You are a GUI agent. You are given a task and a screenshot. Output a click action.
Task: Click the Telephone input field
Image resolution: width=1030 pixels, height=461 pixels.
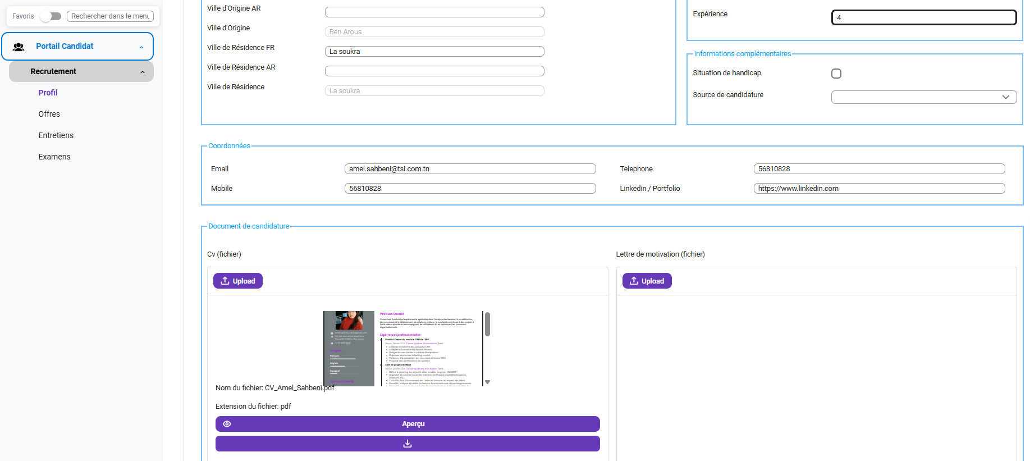click(879, 169)
